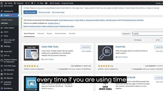Screen dimensions: 163x91
Task: Open PA Assets in admin bar
Action: pyautogui.click(x=55, y=3)
